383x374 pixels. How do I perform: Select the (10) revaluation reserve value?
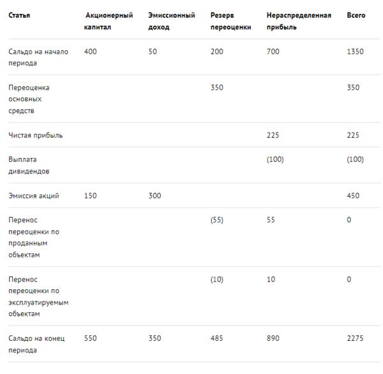(217, 279)
